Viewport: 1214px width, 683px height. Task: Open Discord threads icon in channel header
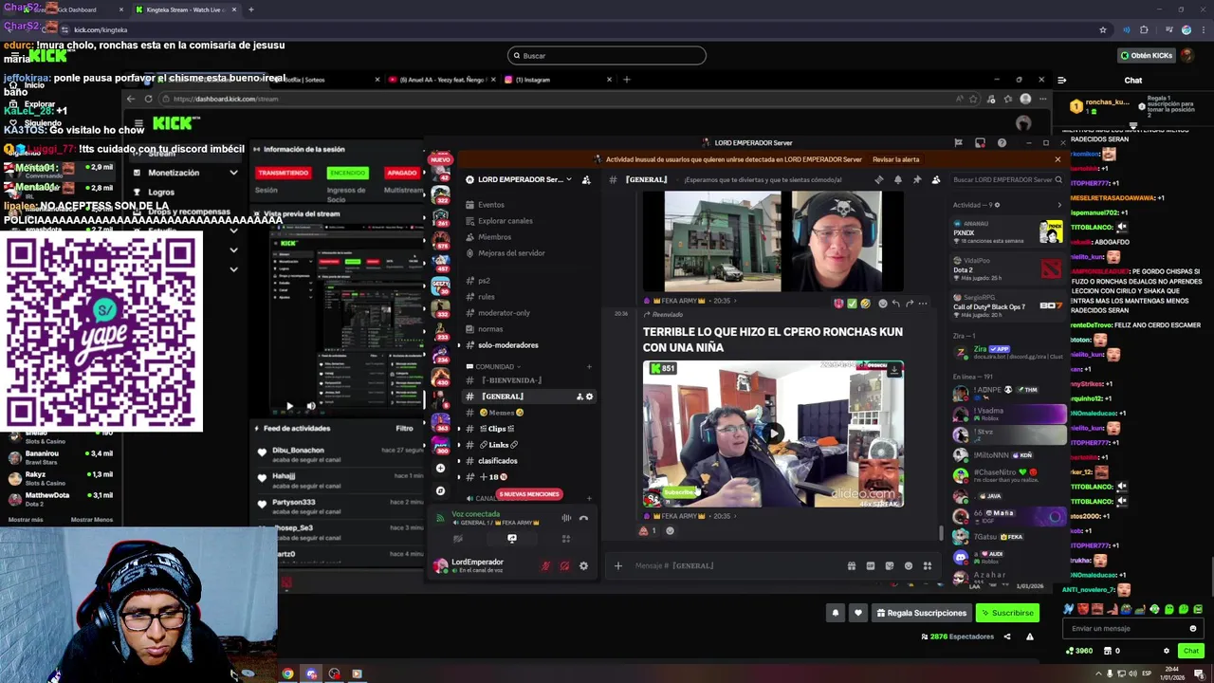879,179
